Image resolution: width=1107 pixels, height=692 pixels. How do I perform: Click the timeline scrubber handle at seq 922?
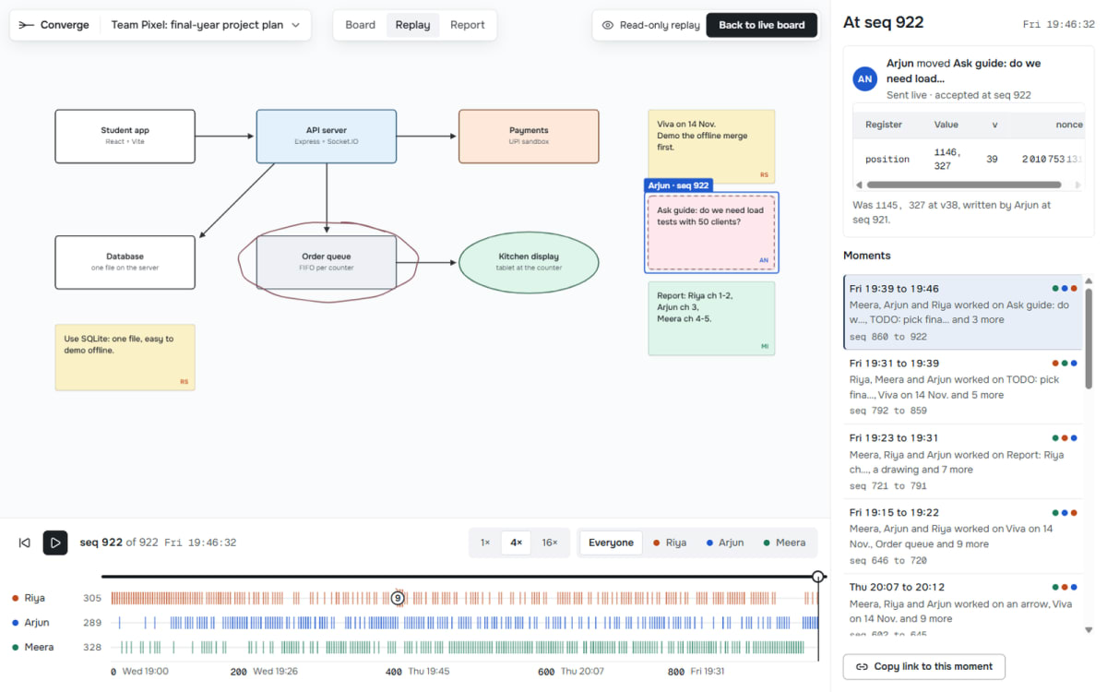(x=818, y=577)
